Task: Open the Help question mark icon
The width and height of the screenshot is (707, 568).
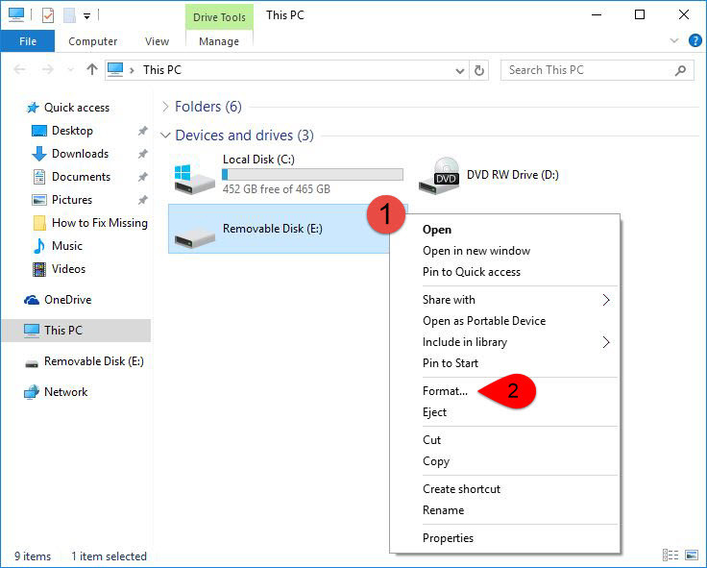Action: coord(695,41)
